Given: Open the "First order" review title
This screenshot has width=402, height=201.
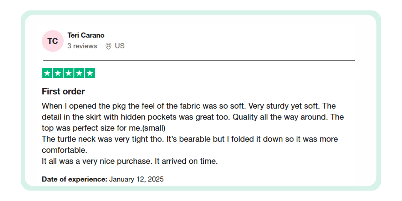Looking at the screenshot, I should [63, 91].
